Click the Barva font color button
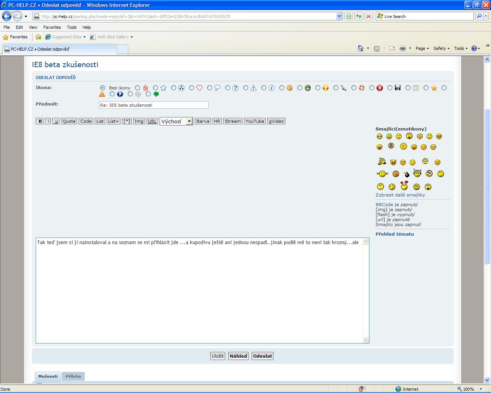The height and width of the screenshot is (393, 491). [203, 121]
